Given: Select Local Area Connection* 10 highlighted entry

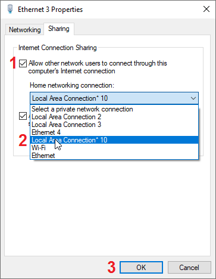Looking at the screenshot, I should point(114,140).
